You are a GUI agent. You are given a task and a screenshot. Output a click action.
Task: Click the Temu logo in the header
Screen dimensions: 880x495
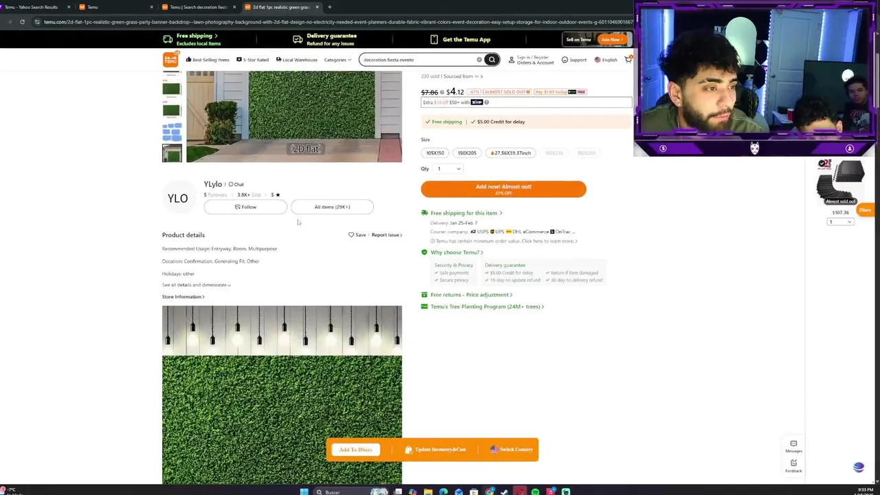click(x=170, y=59)
